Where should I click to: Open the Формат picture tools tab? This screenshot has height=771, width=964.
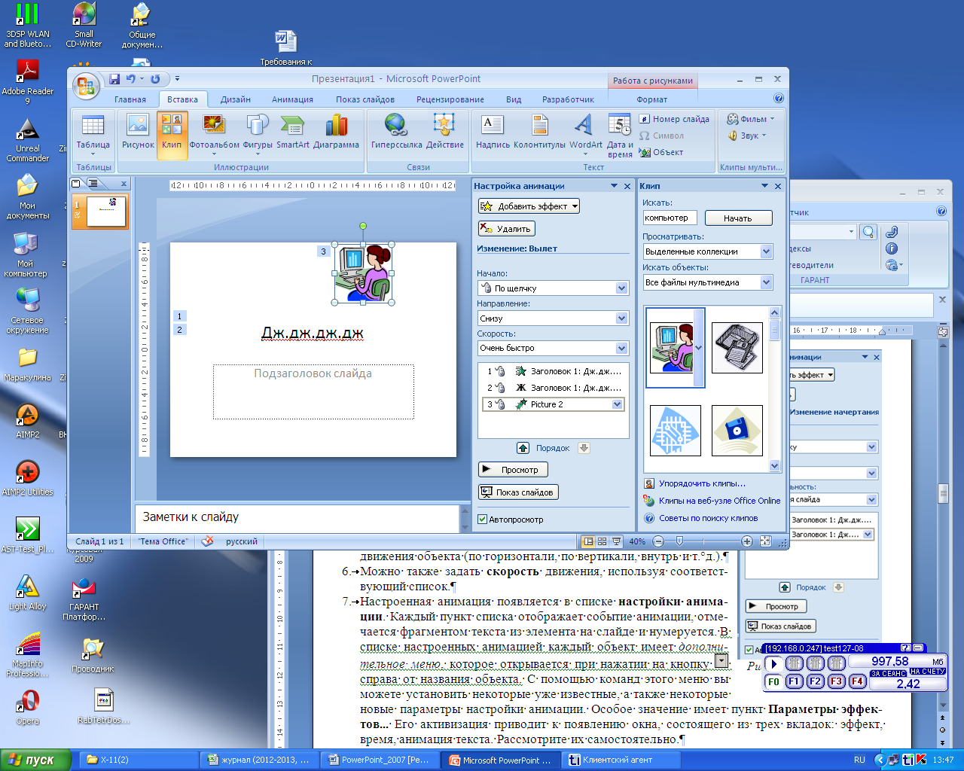point(652,99)
